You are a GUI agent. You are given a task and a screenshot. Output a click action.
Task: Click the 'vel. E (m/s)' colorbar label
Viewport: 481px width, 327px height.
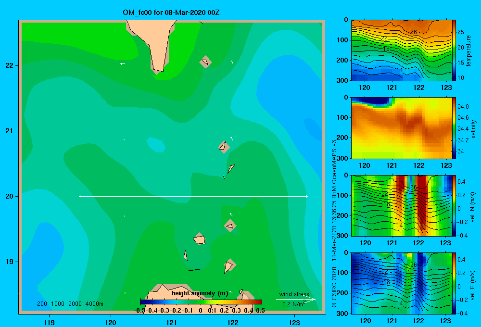click(472, 285)
